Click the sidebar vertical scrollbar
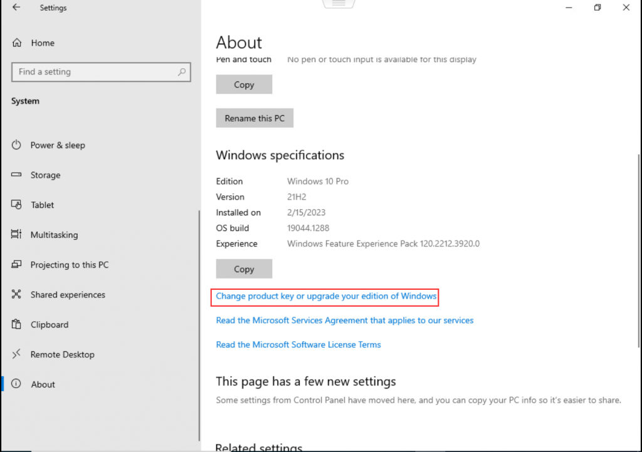 (x=199, y=326)
